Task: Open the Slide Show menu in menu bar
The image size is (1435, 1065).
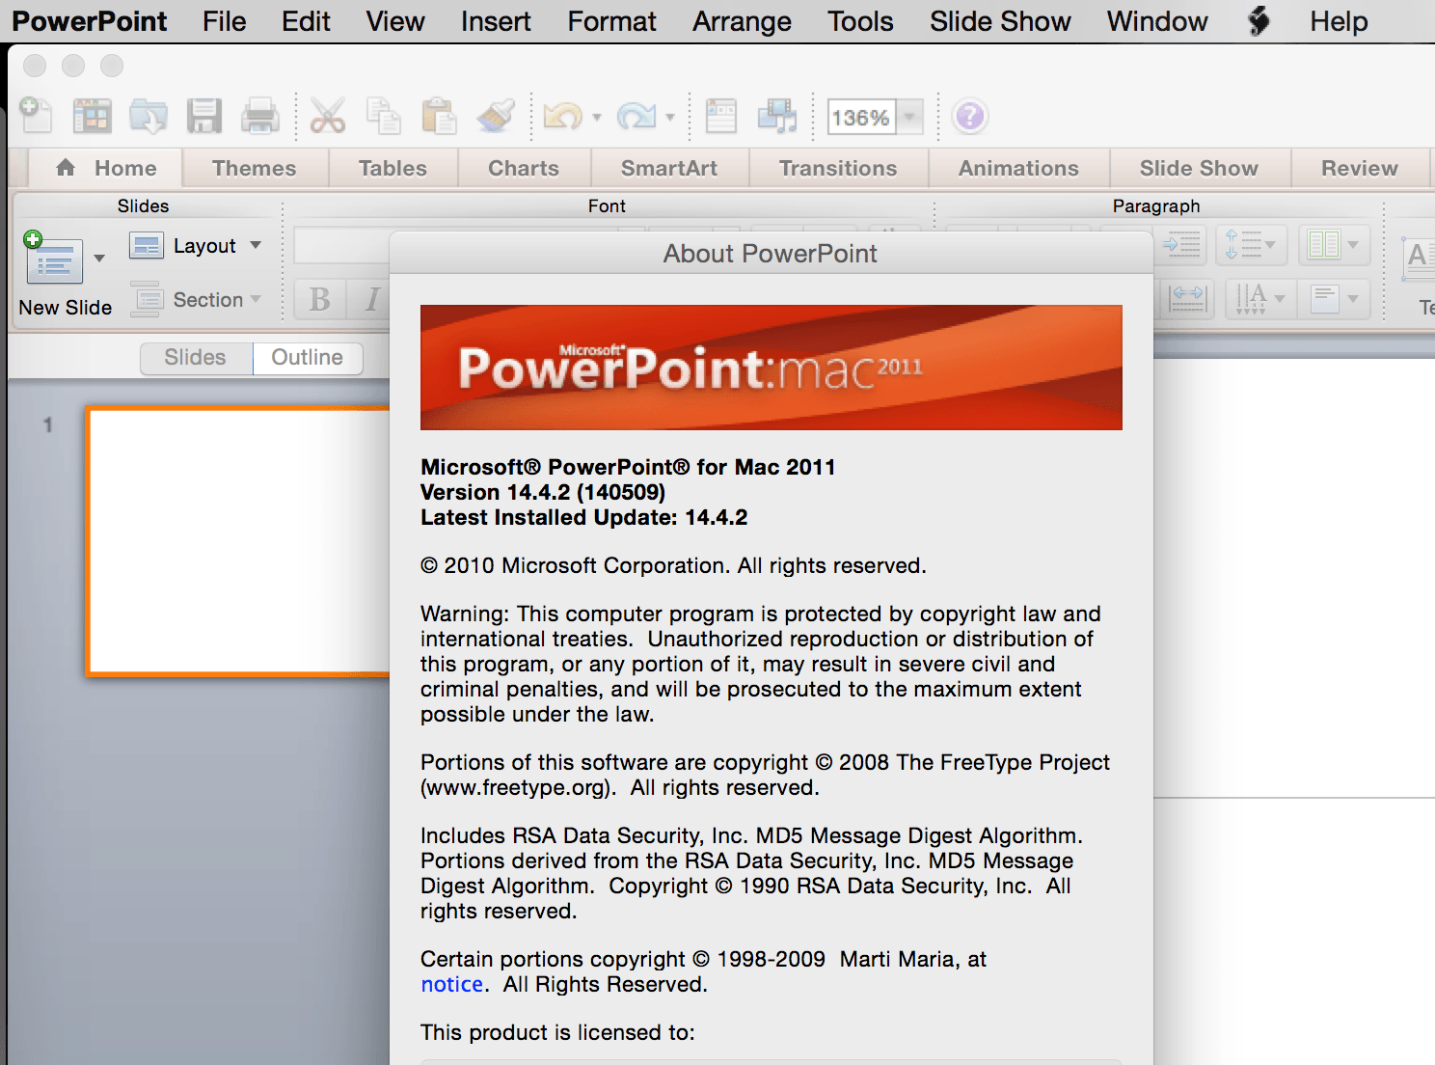Action: [1000, 21]
